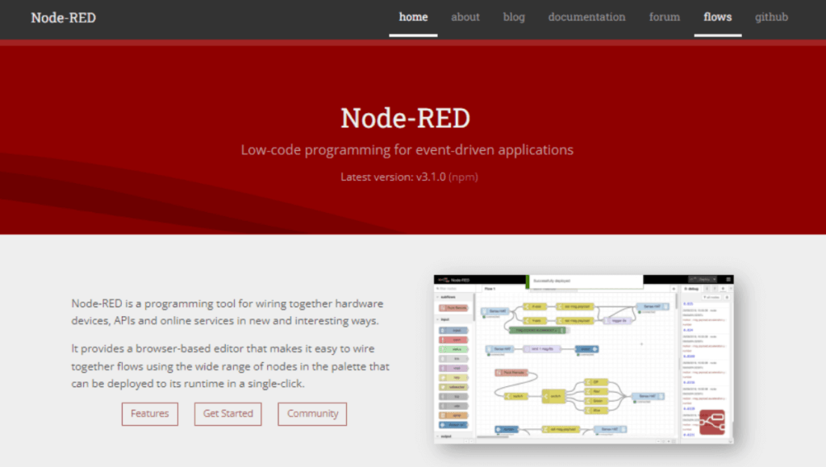Switch to the Flow 1 tab

[491, 289]
